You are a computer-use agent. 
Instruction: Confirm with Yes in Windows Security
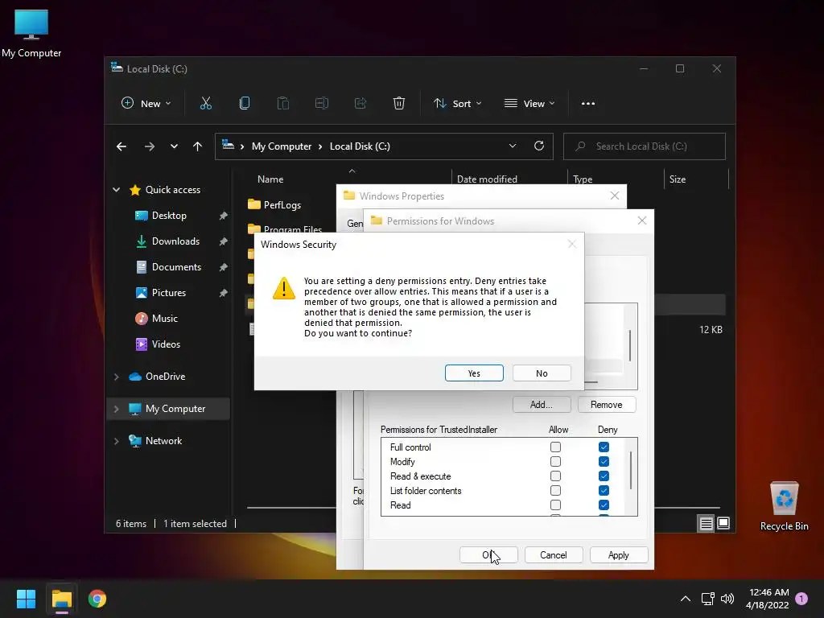474,373
